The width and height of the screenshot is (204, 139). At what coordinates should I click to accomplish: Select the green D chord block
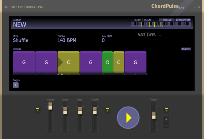coord(107,62)
